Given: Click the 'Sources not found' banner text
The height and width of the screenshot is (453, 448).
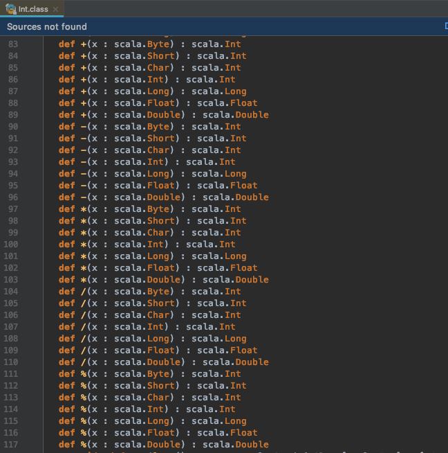Looking at the screenshot, I should (x=47, y=26).
